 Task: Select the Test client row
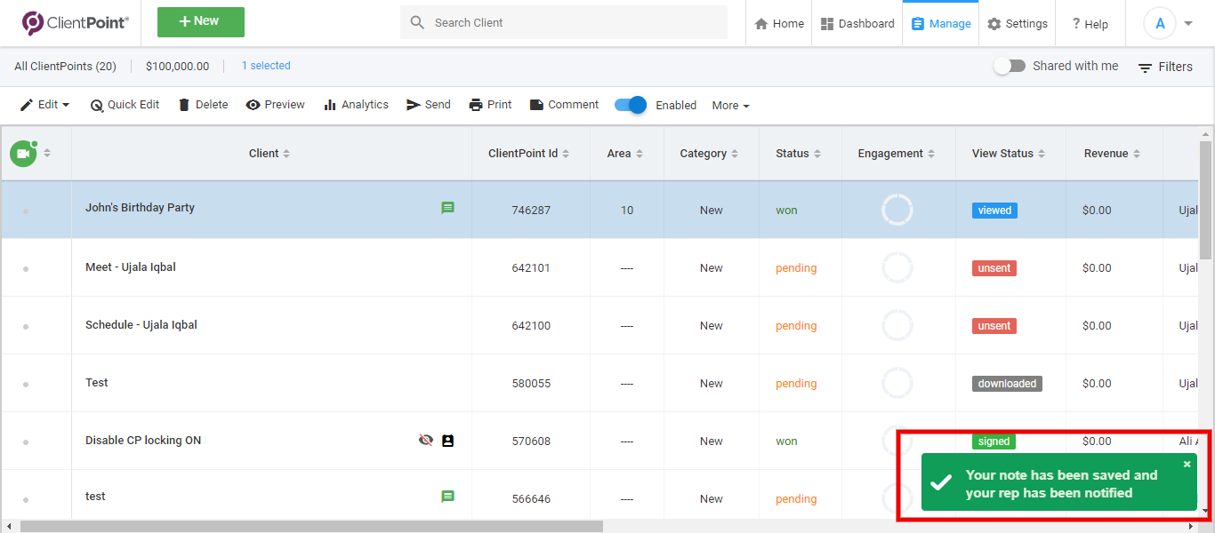(97, 383)
